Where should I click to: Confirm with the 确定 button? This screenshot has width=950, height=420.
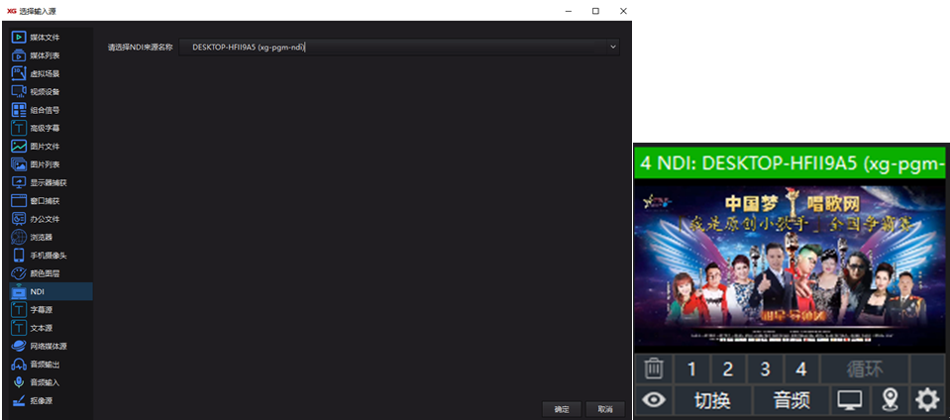[562, 409]
